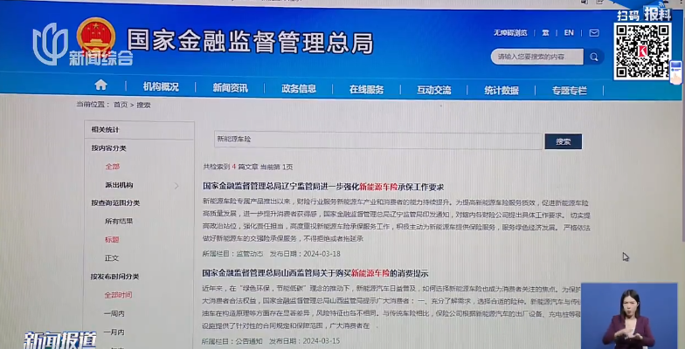Expand the arrow next to 派出机构
685x349 pixels.
pos(176,186)
